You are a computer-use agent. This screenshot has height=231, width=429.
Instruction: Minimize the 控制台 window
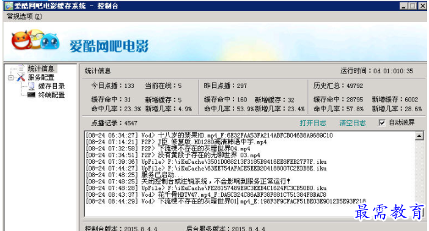coord(403,6)
